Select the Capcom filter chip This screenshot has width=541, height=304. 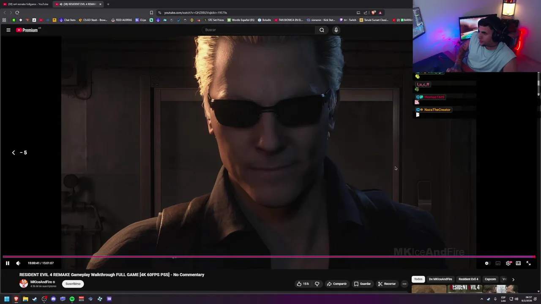coord(490,279)
